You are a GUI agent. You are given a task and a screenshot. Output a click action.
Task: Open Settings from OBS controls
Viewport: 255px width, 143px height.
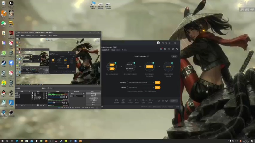pyautogui.click(x=93, y=102)
